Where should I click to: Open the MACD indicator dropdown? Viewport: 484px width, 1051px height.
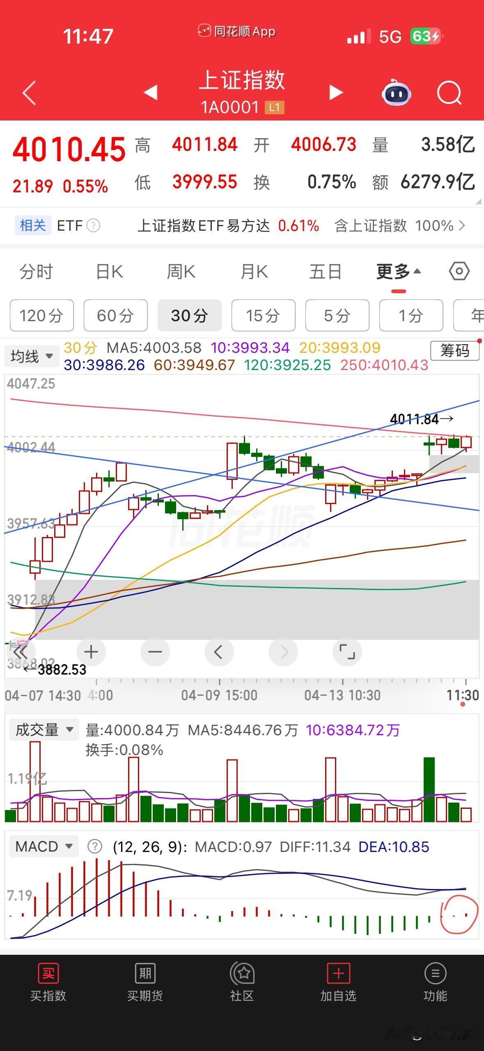tap(44, 847)
